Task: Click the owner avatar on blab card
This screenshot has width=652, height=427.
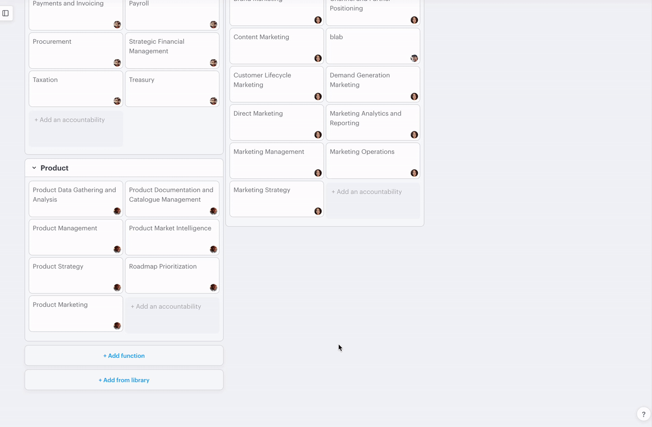Action: 414,59
